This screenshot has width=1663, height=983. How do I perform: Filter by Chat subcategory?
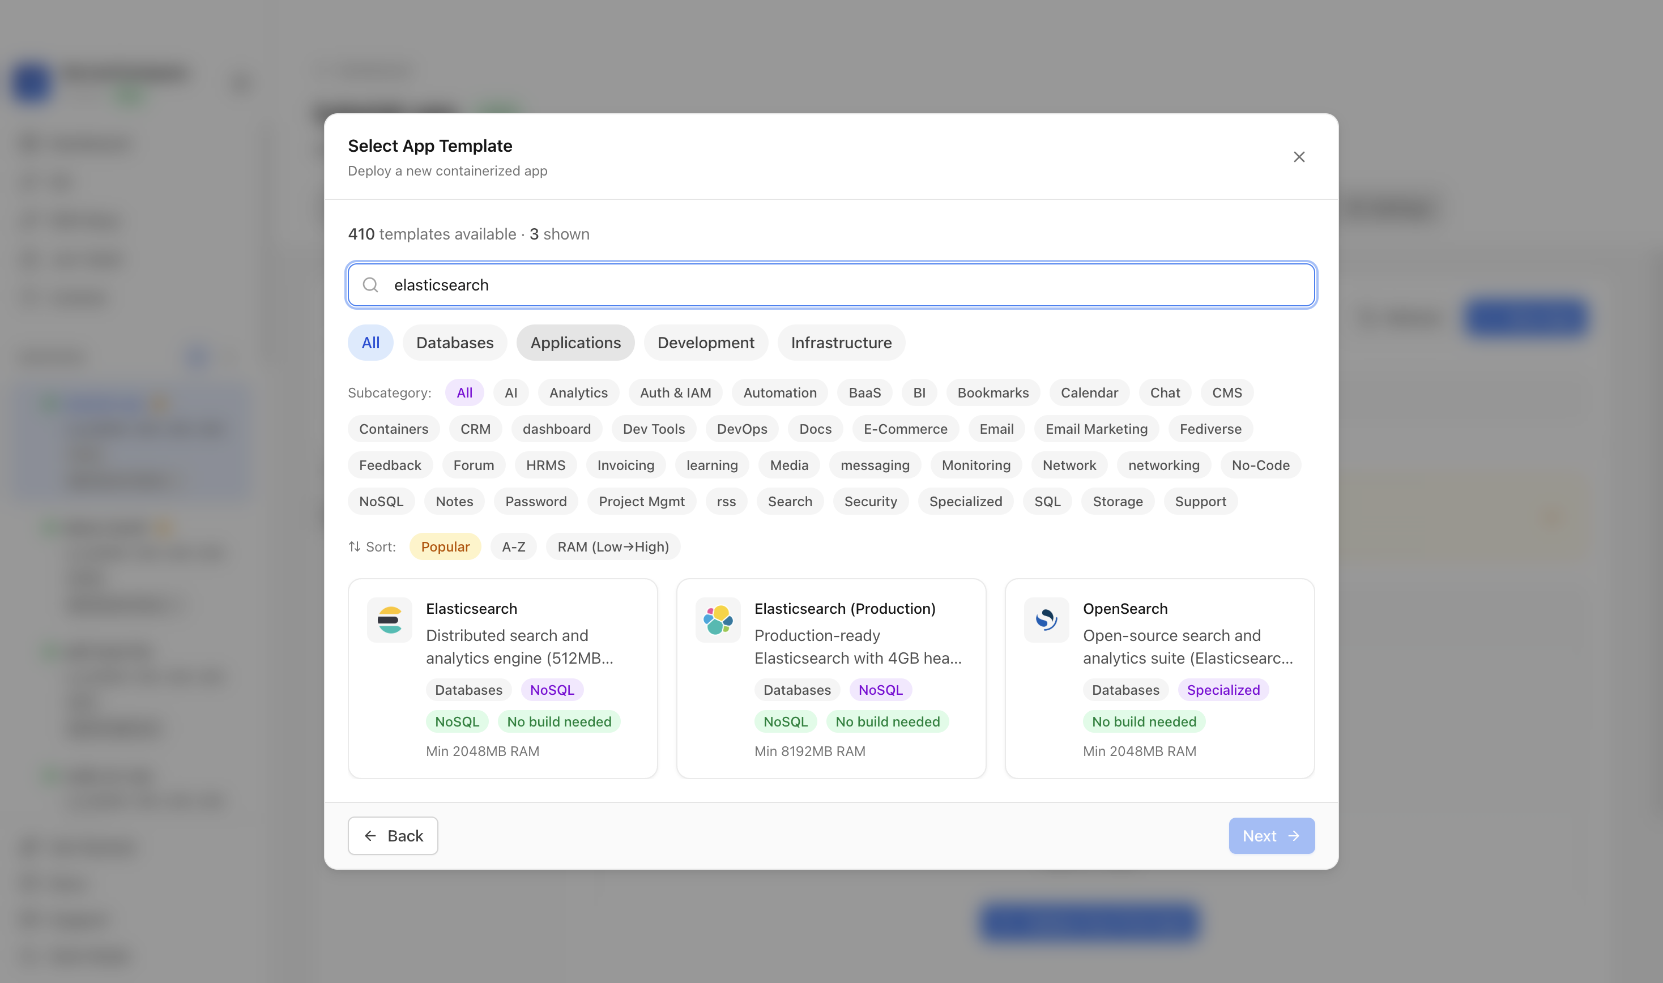[x=1165, y=393]
